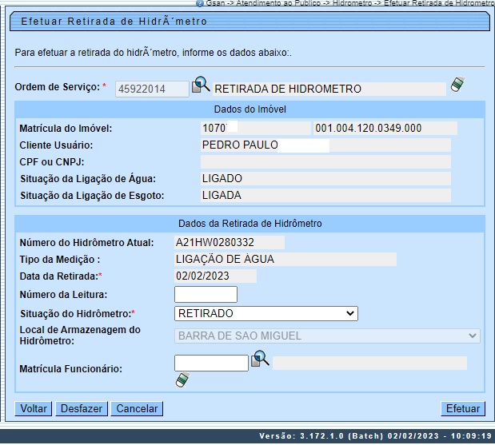Click the search icon beside Ordem de Serviço
The image size is (495, 445).
click(200, 85)
